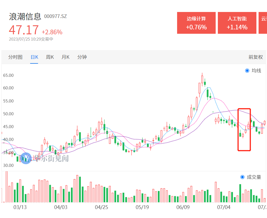Open the 边缘计算 +0.76% sector tag

pyautogui.click(x=196, y=23)
